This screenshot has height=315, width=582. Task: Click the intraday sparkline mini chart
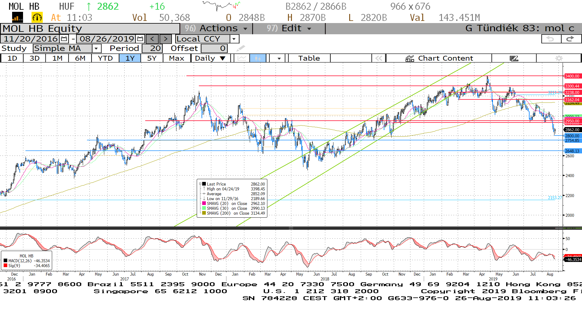coord(221,5)
